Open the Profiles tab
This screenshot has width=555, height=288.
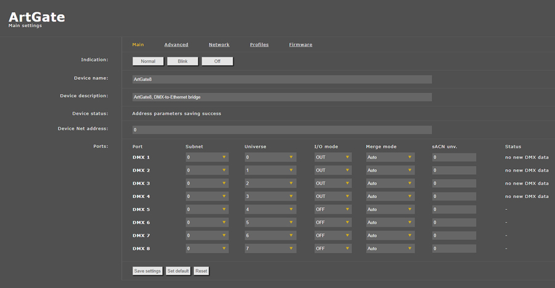click(x=259, y=44)
